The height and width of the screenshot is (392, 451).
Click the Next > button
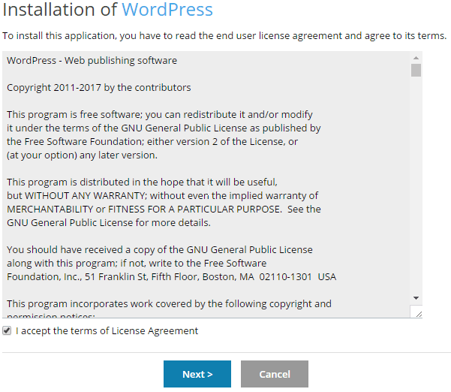pos(197,374)
